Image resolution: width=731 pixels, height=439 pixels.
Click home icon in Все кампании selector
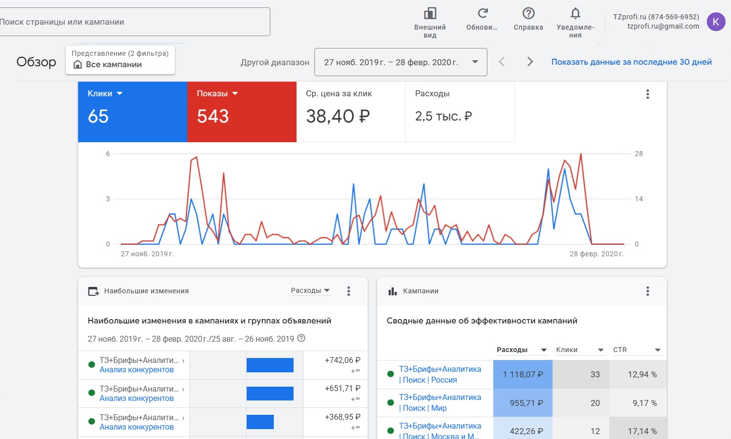tap(78, 64)
